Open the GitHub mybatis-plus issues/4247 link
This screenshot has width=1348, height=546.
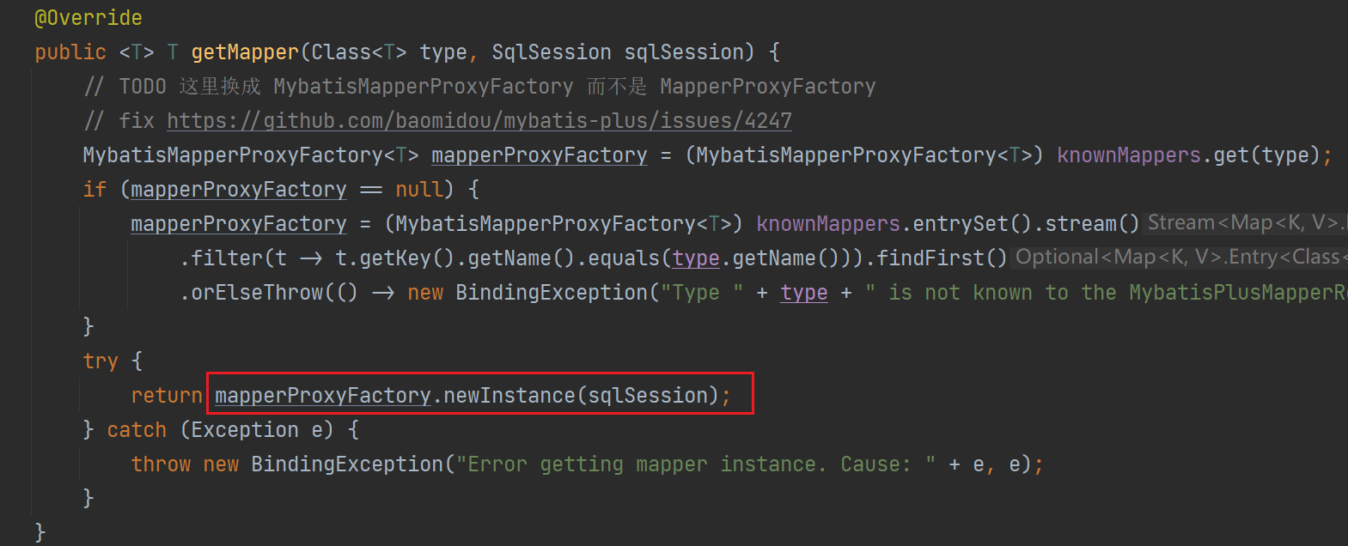coord(479,121)
